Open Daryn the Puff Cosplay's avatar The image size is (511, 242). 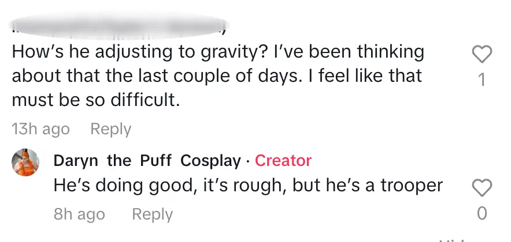click(x=26, y=162)
